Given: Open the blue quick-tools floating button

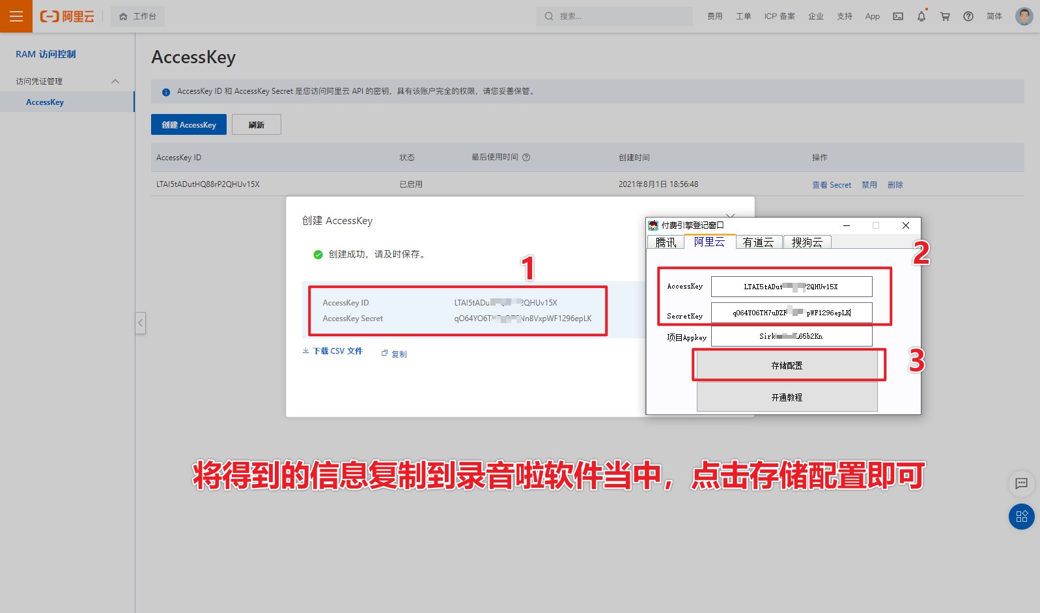Looking at the screenshot, I should pos(1021,517).
